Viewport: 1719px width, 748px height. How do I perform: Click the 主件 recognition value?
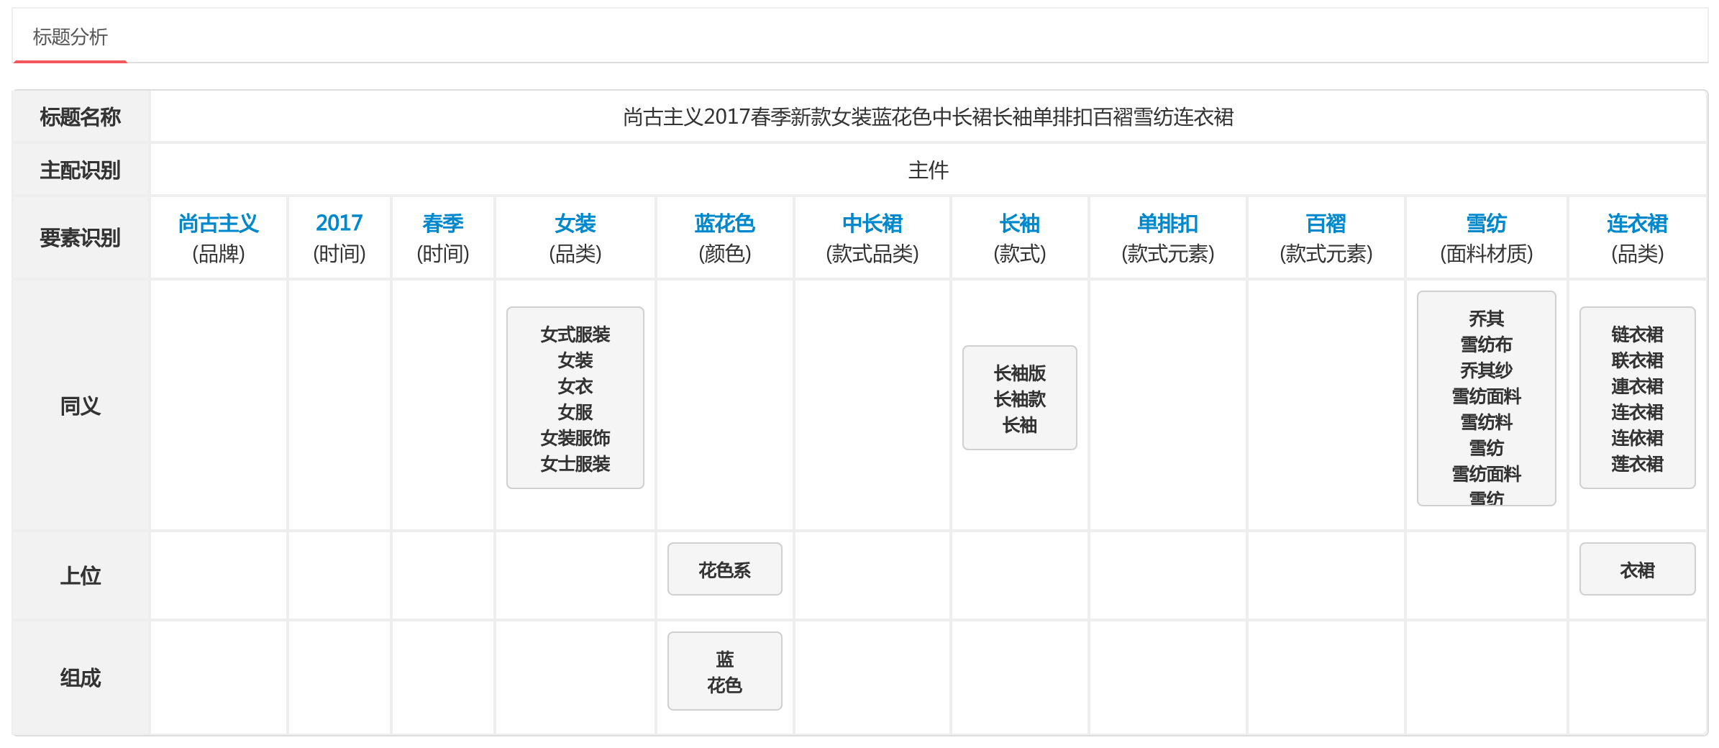coord(929,170)
